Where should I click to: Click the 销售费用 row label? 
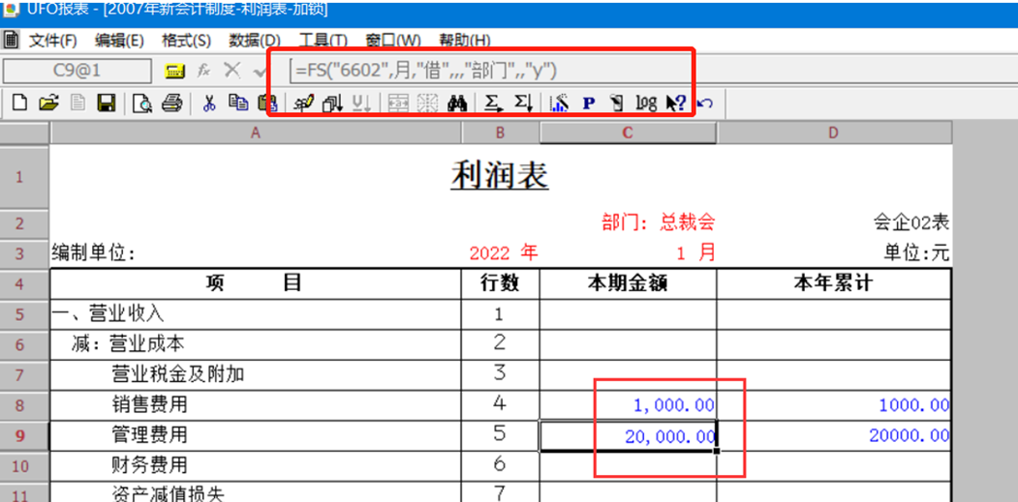coord(149,405)
